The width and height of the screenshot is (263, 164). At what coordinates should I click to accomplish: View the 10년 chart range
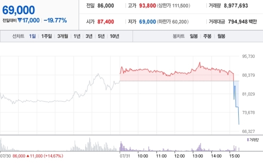(114, 36)
